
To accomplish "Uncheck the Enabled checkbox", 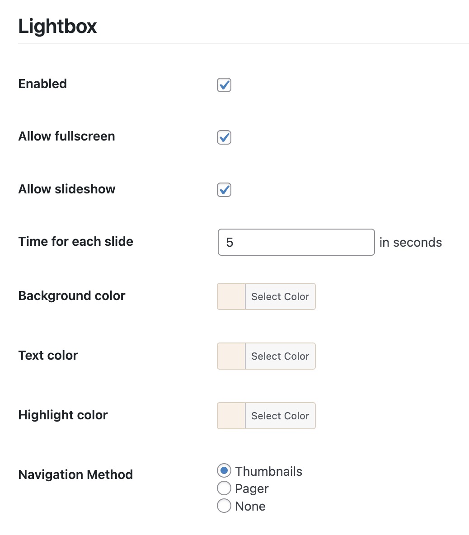I will click(224, 85).
